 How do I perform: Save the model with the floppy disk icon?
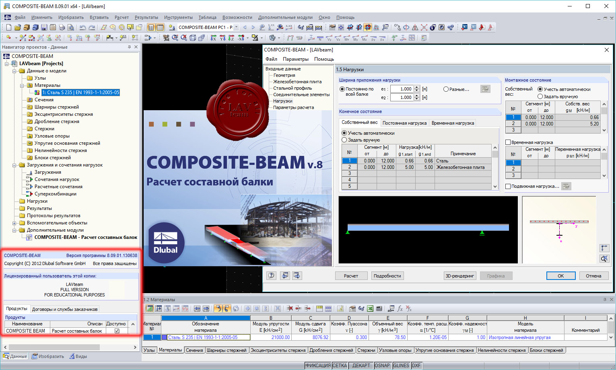(44, 27)
